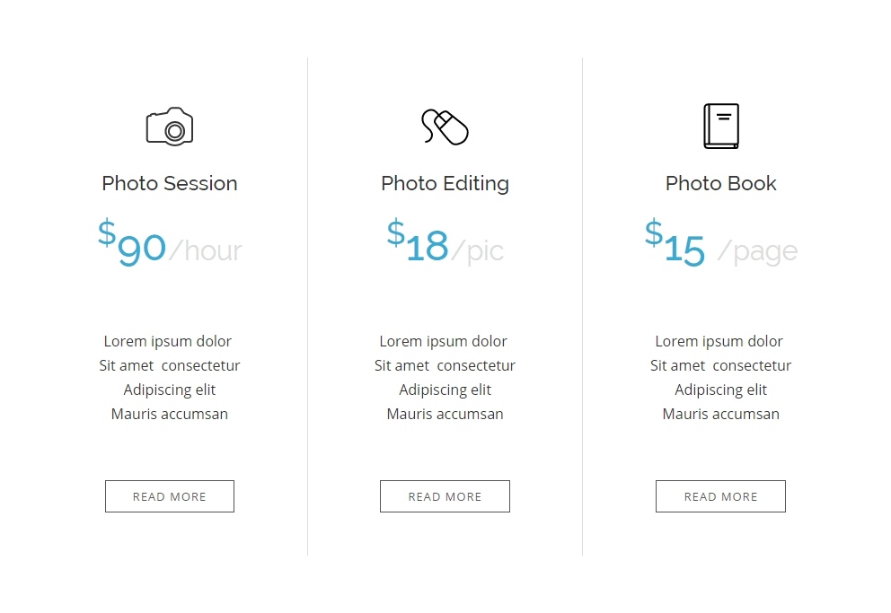Click the mouse icon above Photo Editing
This screenshot has height=613, width=891.
click(445, 127)
